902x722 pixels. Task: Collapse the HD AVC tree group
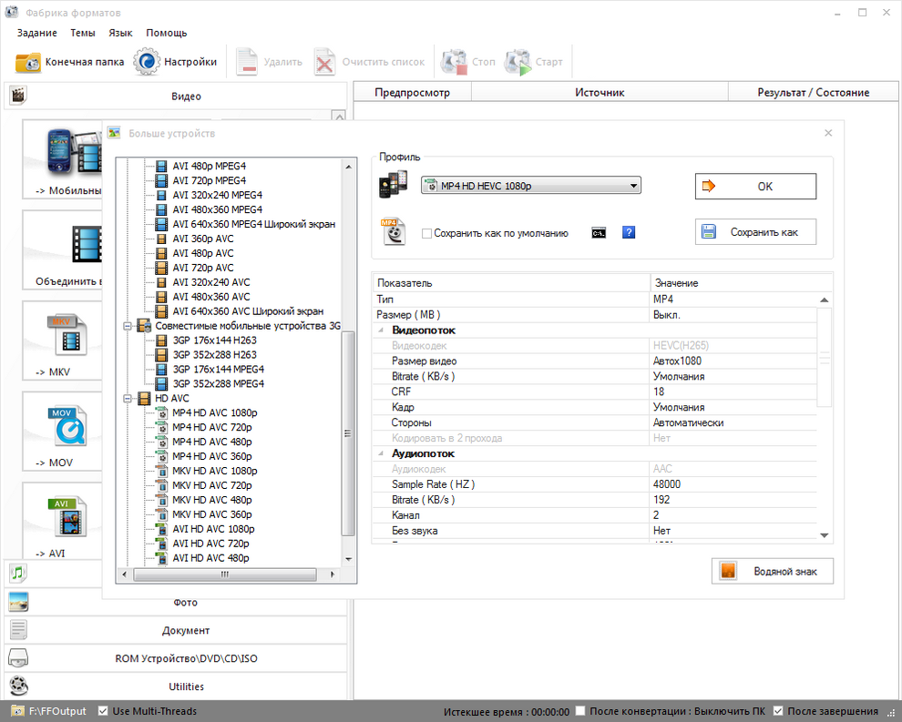tap(127, 398)
